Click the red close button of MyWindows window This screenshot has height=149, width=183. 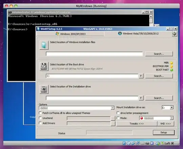(x=7, y=6)
